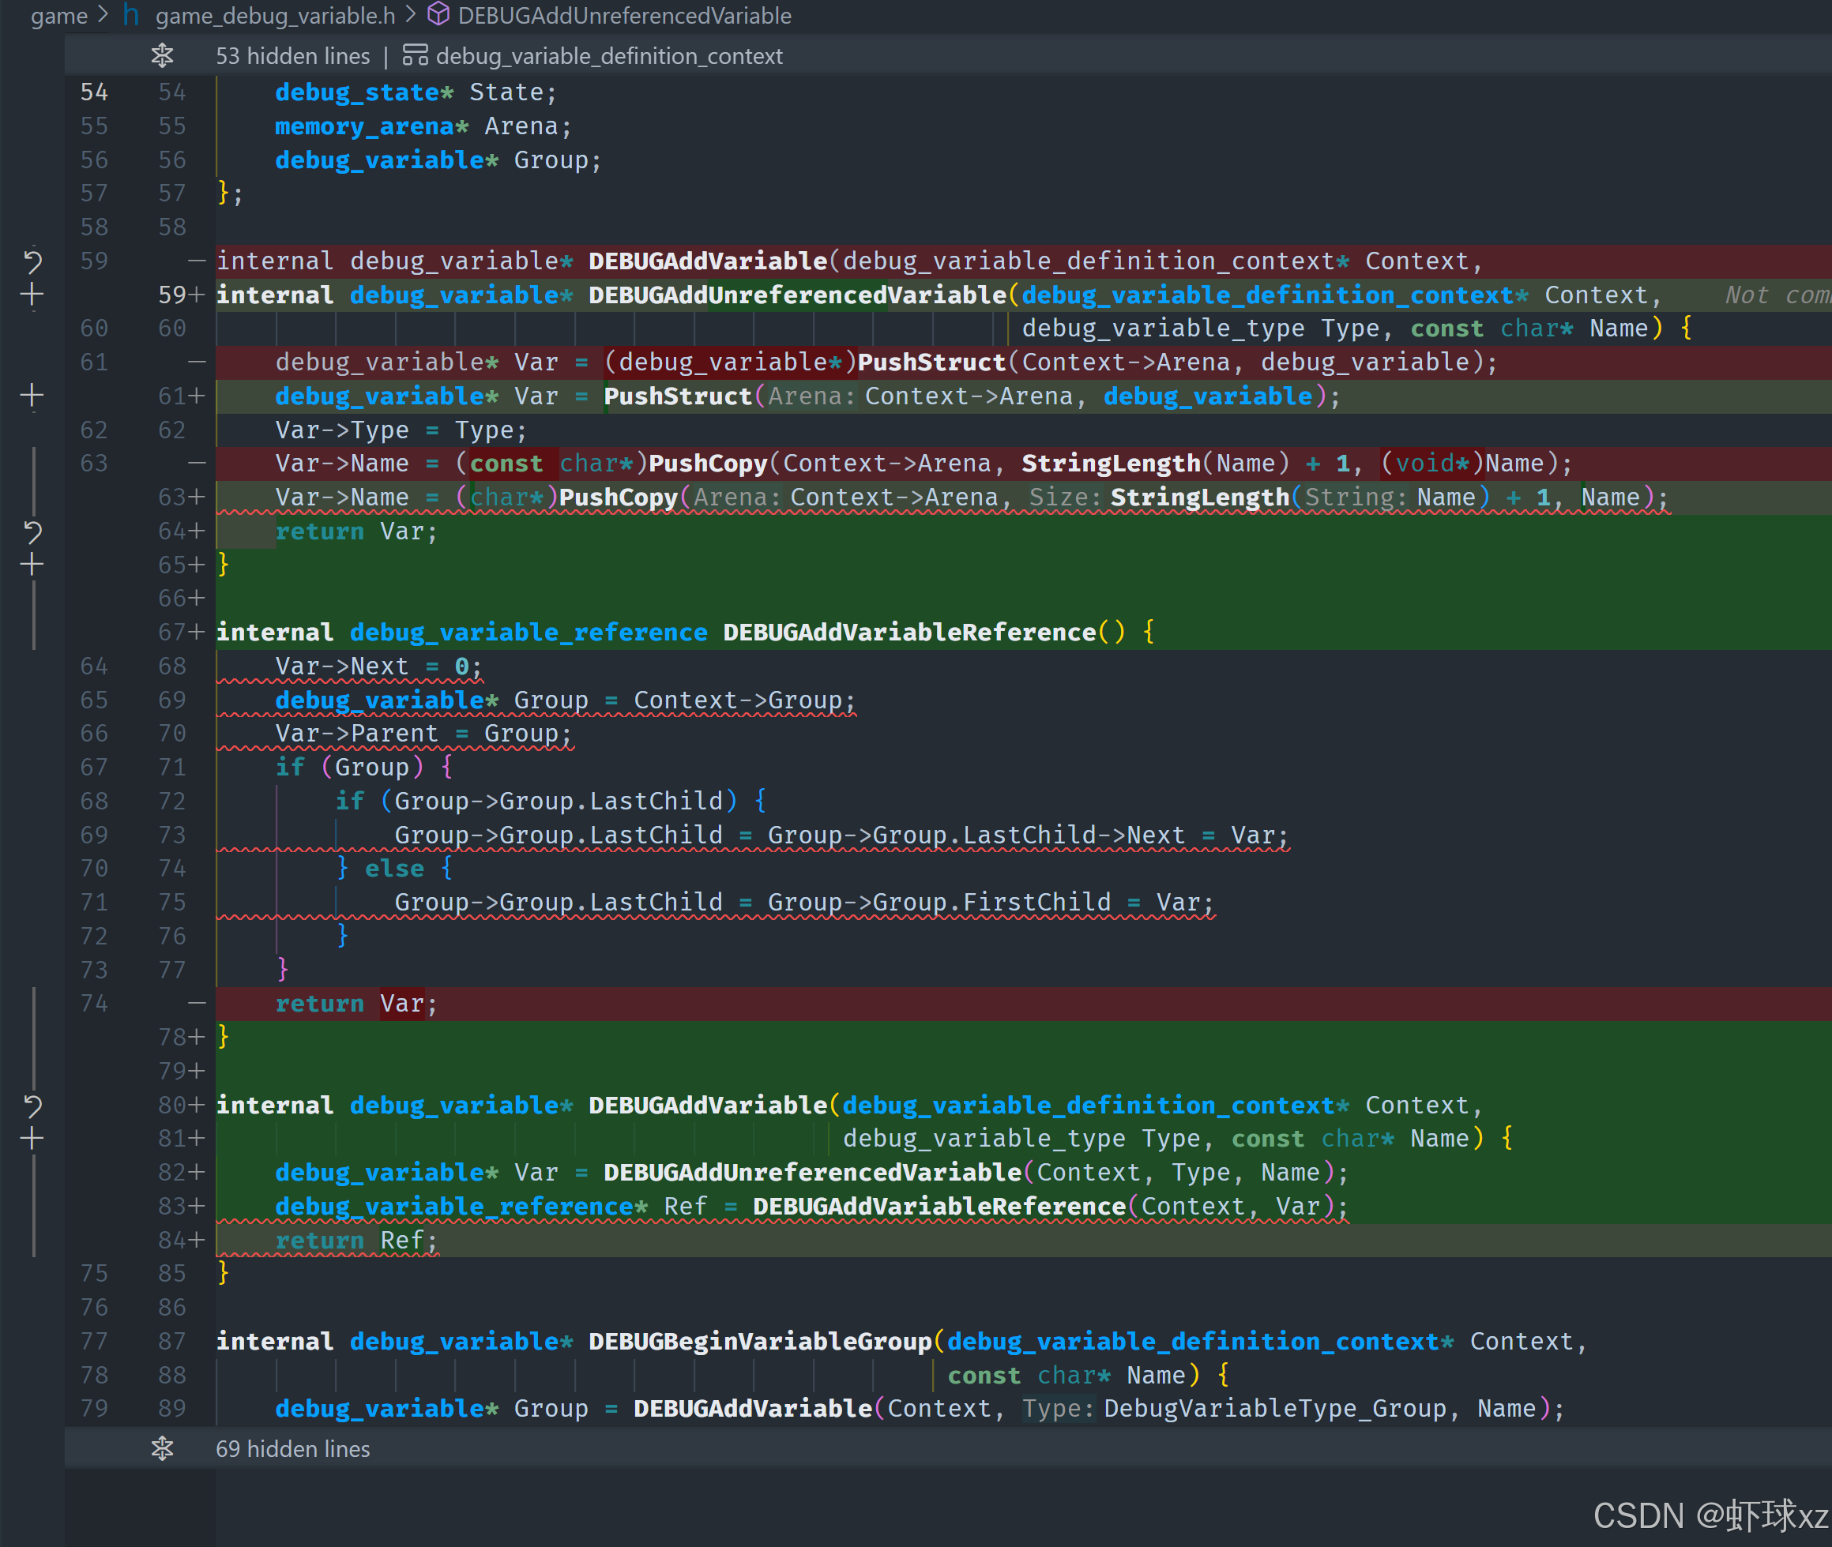1832x1547 pixels.
Task: Expand the 53 hidden lines unfold icon
Action: pos(162,55)
